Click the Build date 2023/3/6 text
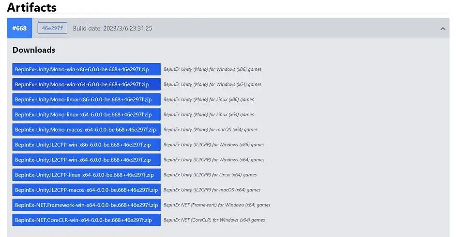The width and height of the screenshot is (456, 237). [112, 29]
